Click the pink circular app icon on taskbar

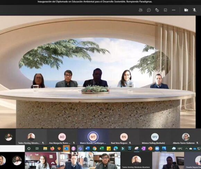[73, 149]
